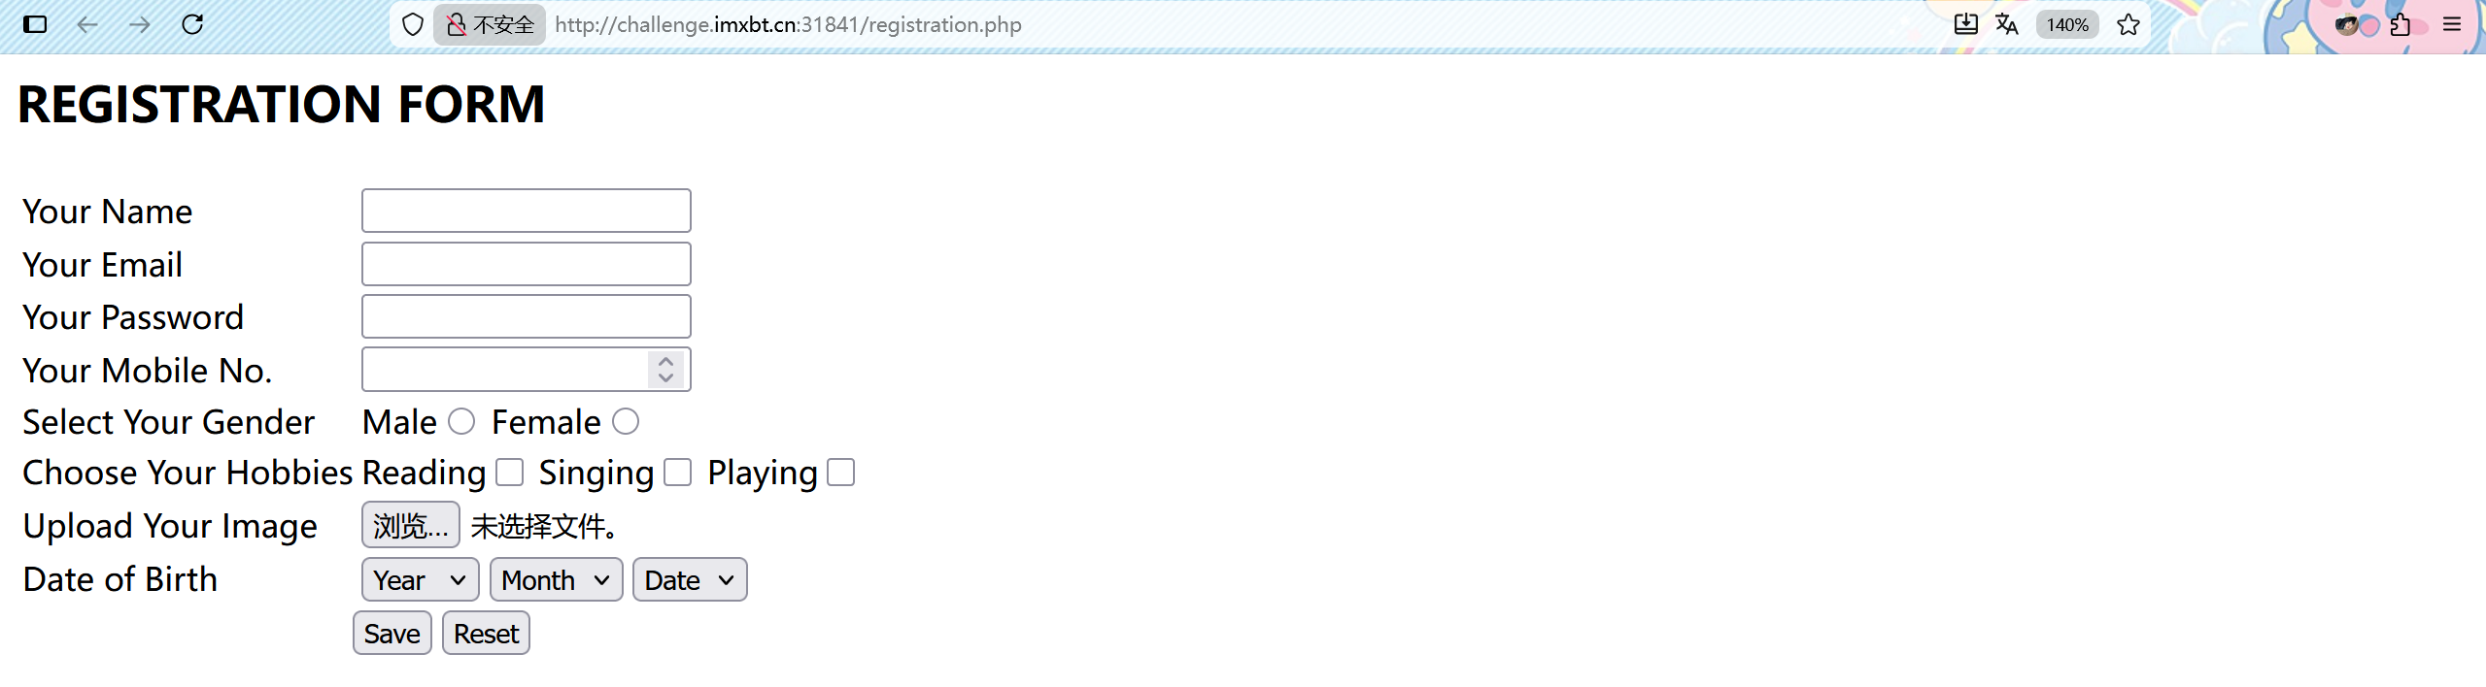The height and width of the screenshot is (687, 2486).
Task: Expand the Year dropdown
Action: [x=420, y=579]
